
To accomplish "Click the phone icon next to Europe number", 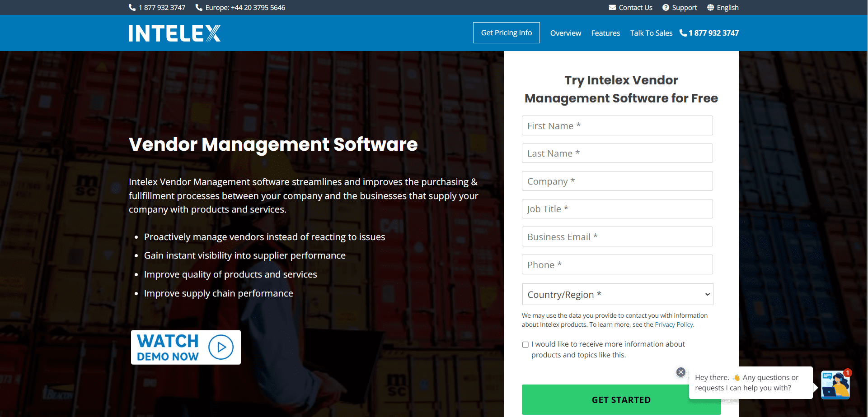I will (198, 7).
